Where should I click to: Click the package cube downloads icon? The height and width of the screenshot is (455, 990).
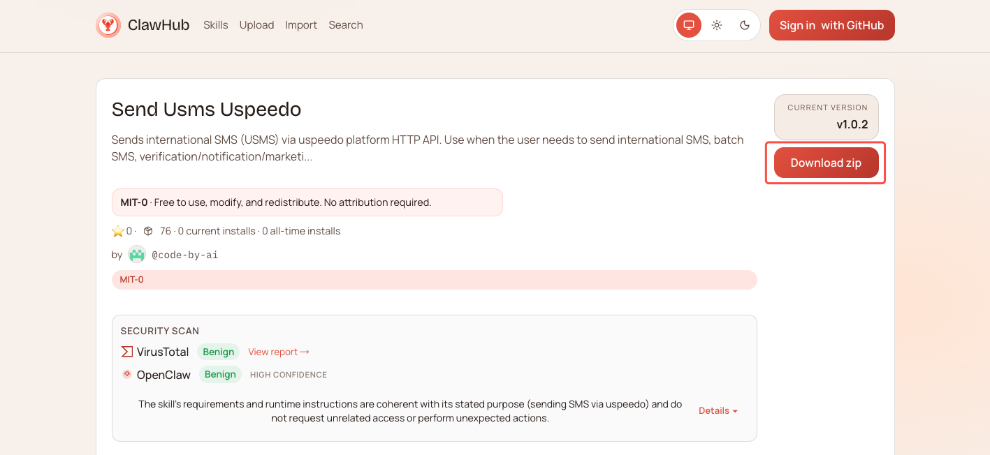click(x=148, y=231)
